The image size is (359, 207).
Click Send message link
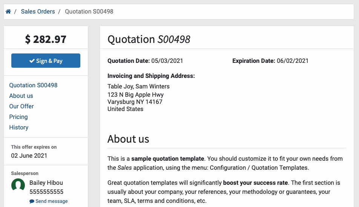click(x=52, y=201)
